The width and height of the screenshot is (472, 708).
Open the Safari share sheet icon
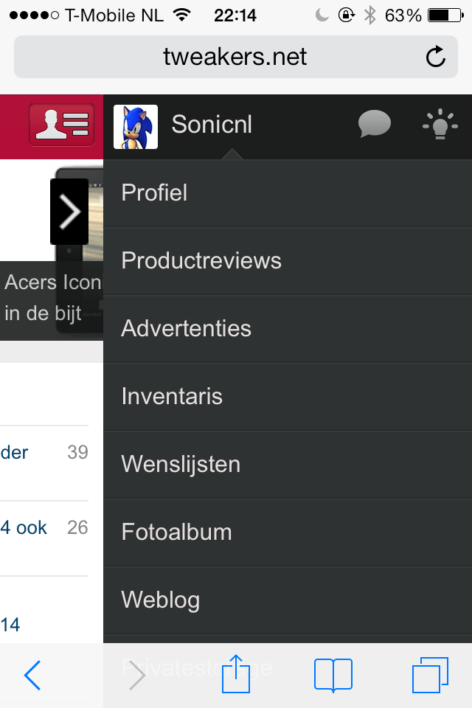tap(236, 673)
